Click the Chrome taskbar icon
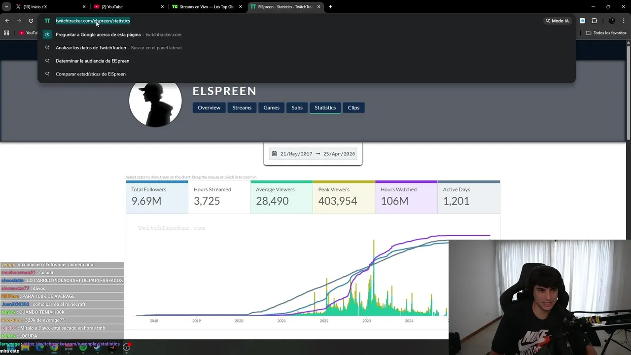The height and width of the screenshot is (355, 631). click(54, 347)
